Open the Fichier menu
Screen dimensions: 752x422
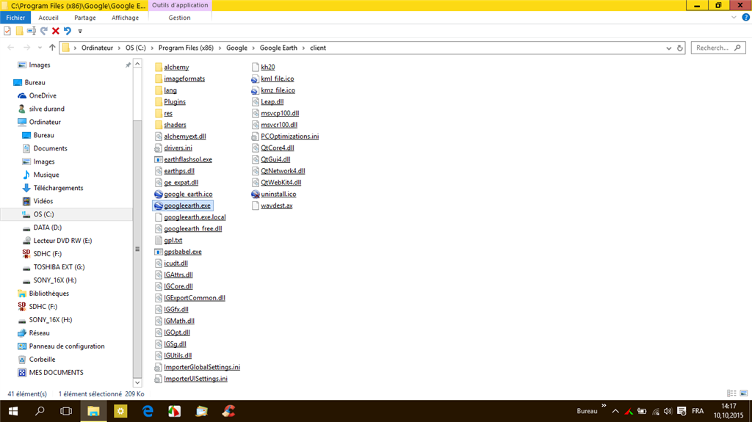[x=15, y=18]
